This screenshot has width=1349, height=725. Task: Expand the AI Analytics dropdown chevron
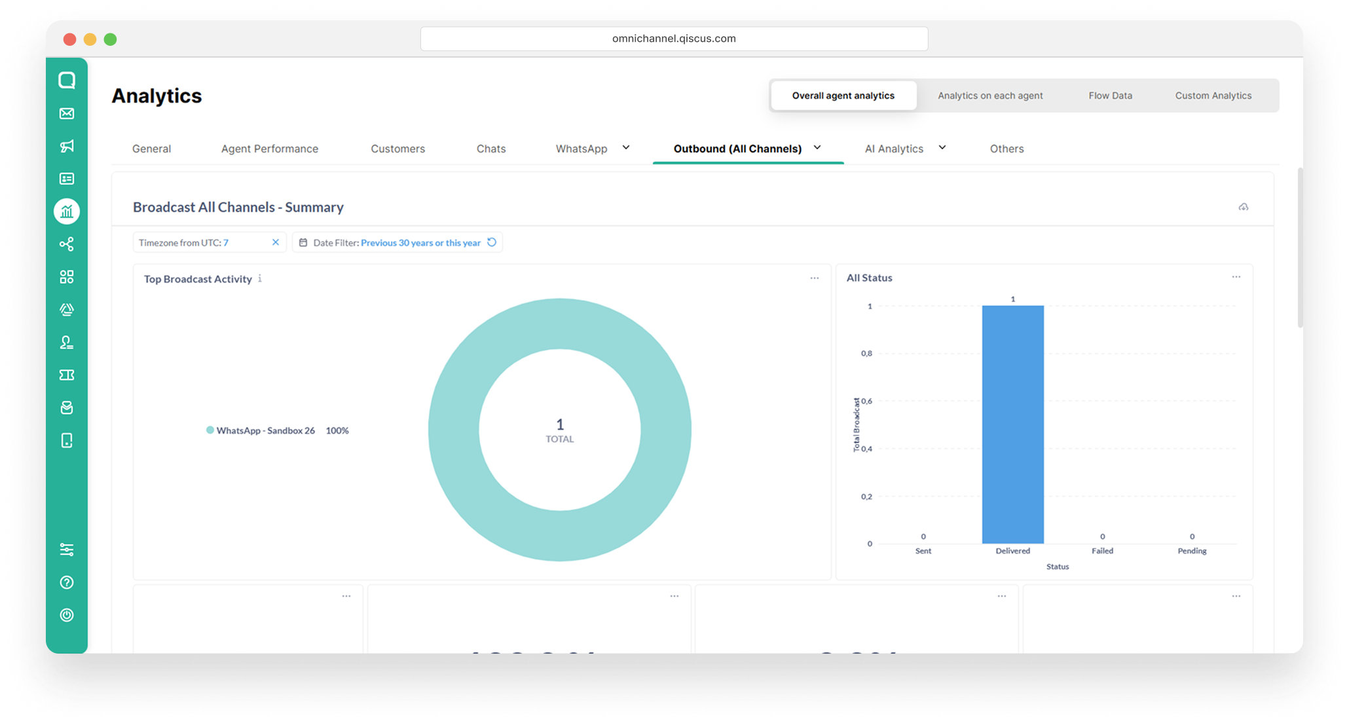pyautogui.click(x=942, y=148)
